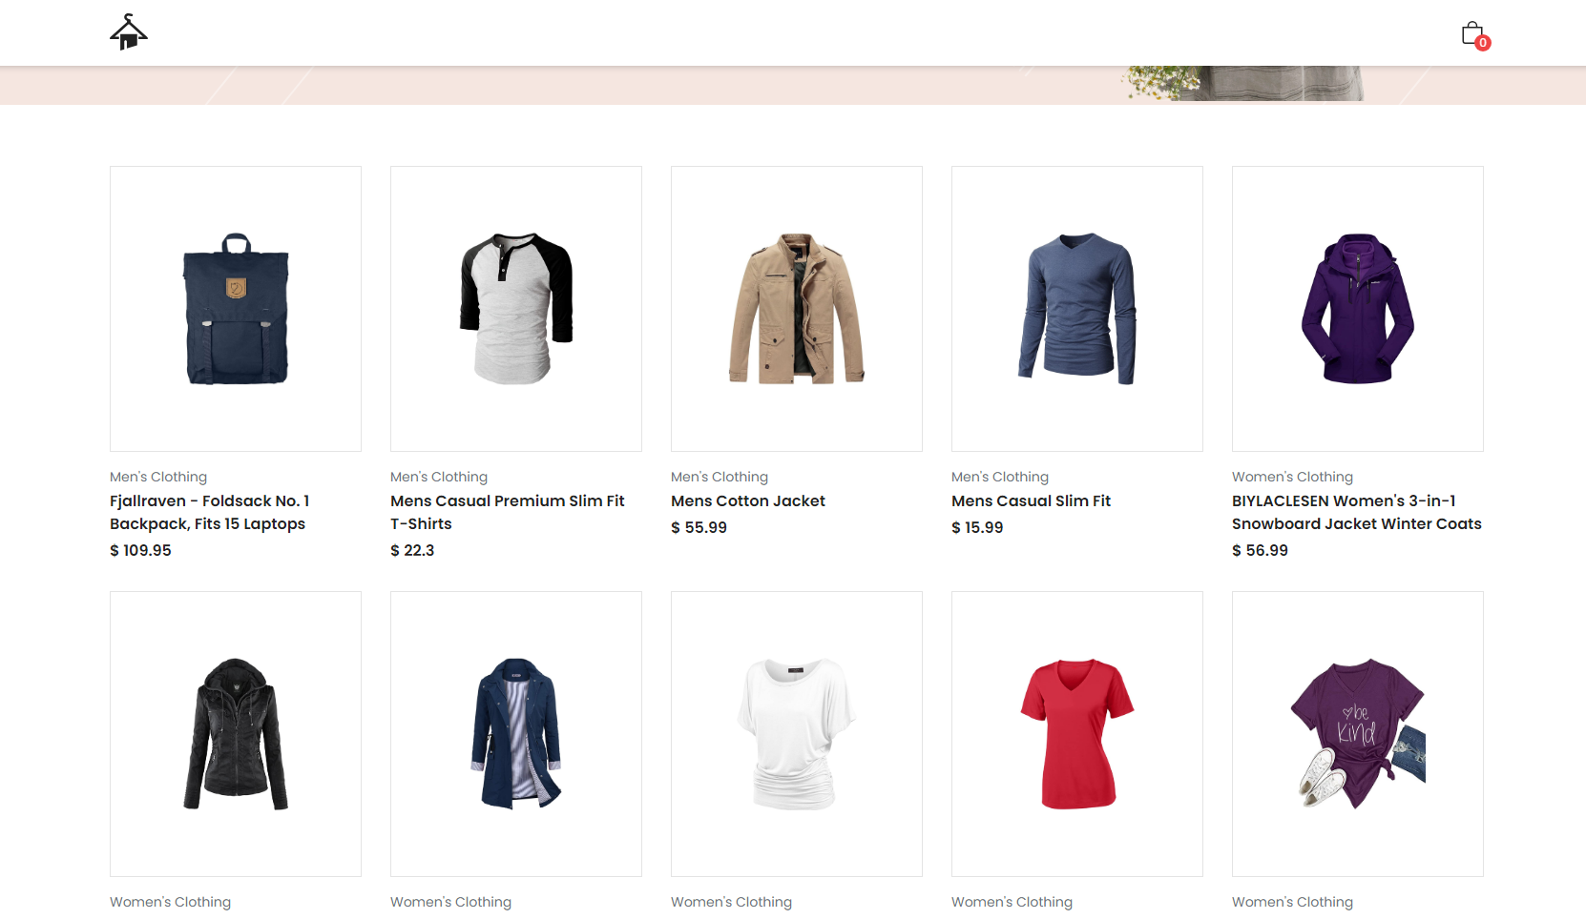Click the Mens Casual Slim Fit title
Viewport: 1586px width, 919px height.
[1031, 500]
